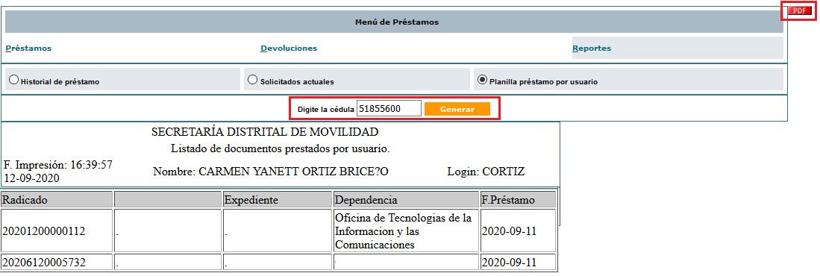
Task: Click the Oficina de Tecnologias dependencia cell
Action: pyautogui.click(x=407, y=230)
